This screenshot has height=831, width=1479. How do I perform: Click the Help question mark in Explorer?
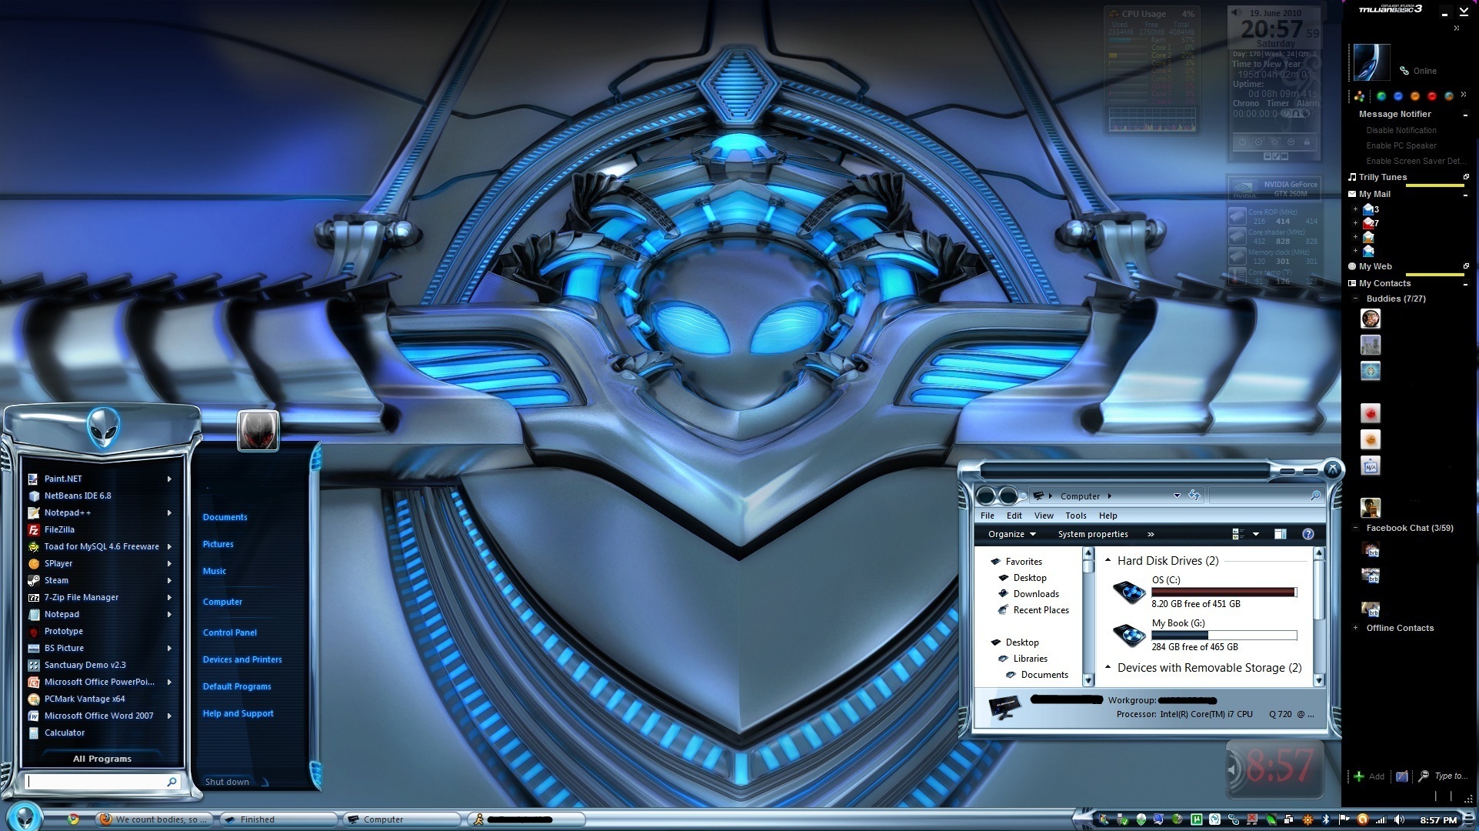[1307, 534]
